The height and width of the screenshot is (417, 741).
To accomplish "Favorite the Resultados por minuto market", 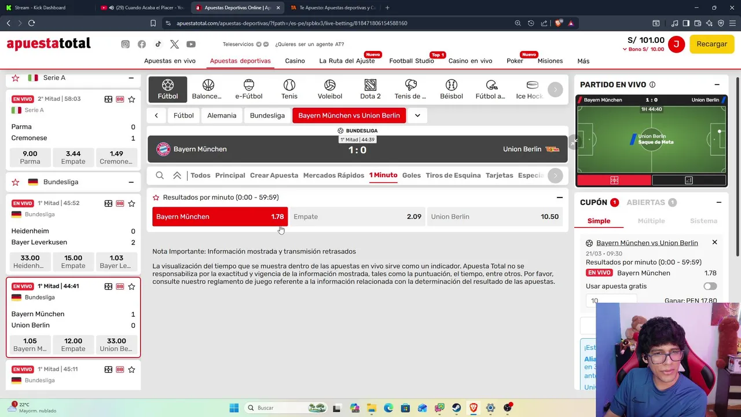I will [156, 197].
